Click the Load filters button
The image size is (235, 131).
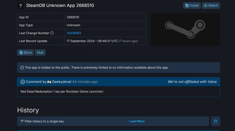coord(137,121)
